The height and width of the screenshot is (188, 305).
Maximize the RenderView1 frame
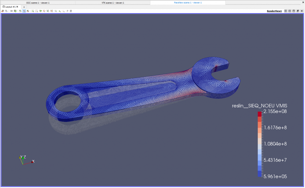pyautogui.click(x=294, y=11)
